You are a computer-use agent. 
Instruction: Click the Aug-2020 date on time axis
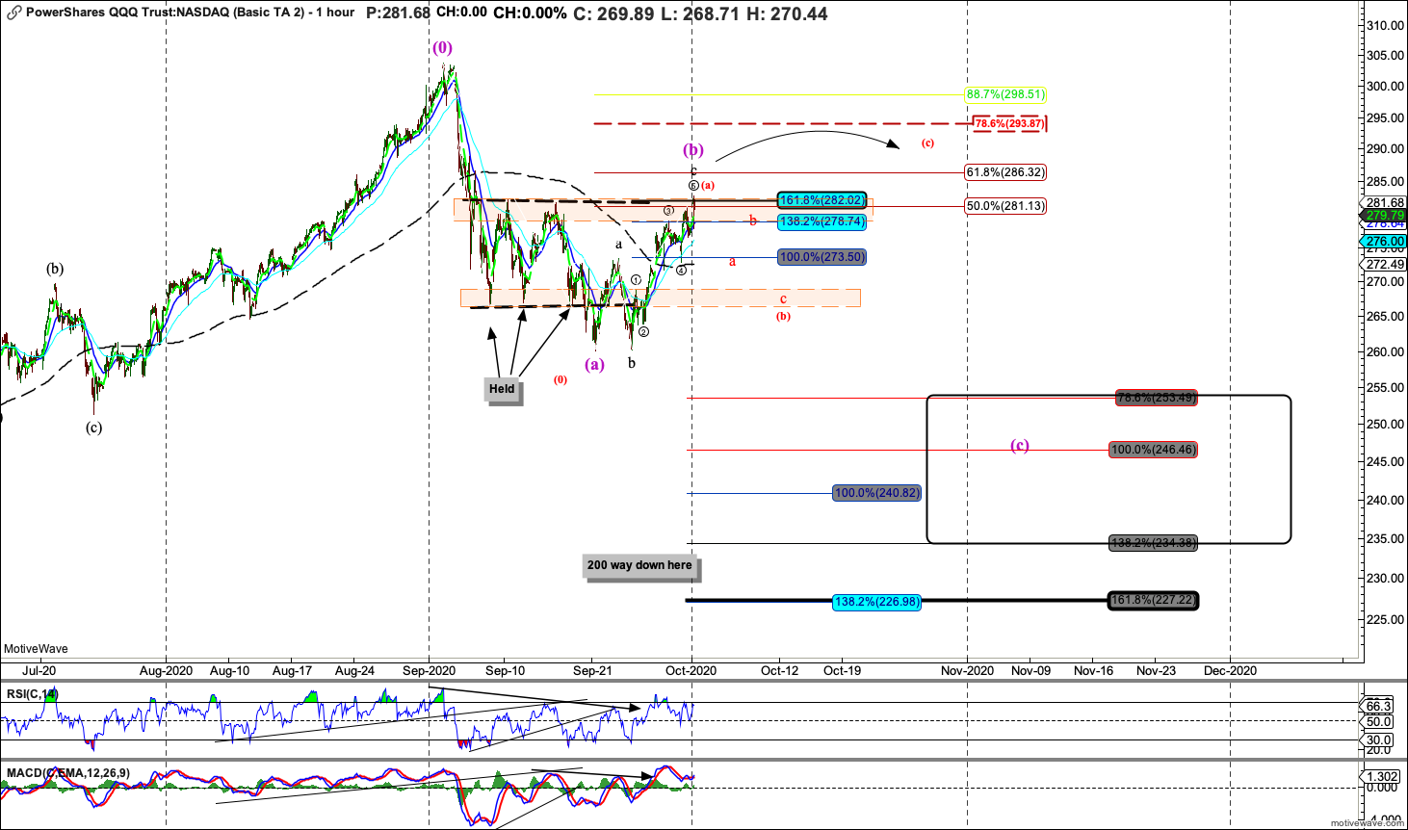coord(167,670)
